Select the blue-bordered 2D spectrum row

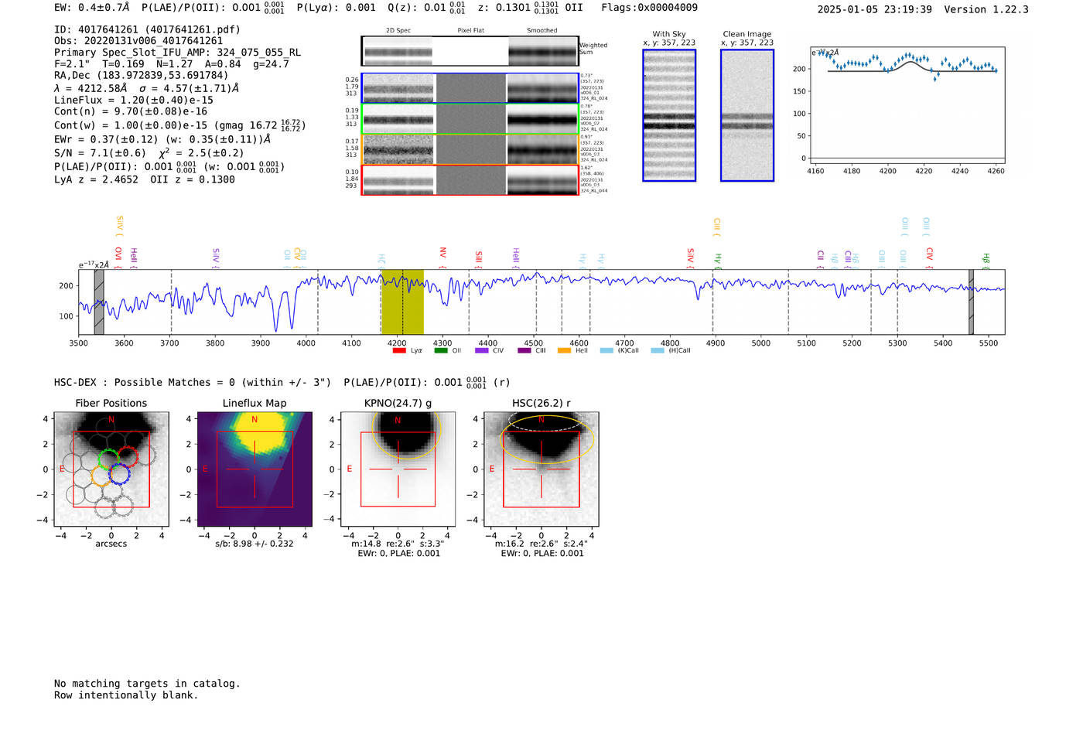(470, 88)
